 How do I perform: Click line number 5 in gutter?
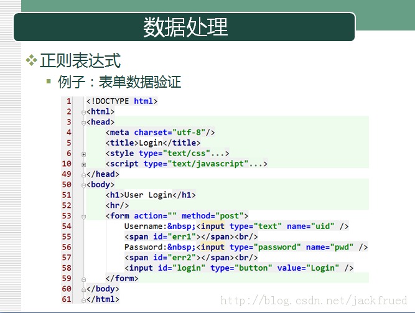pyautogui.click(x=69, y=143)
